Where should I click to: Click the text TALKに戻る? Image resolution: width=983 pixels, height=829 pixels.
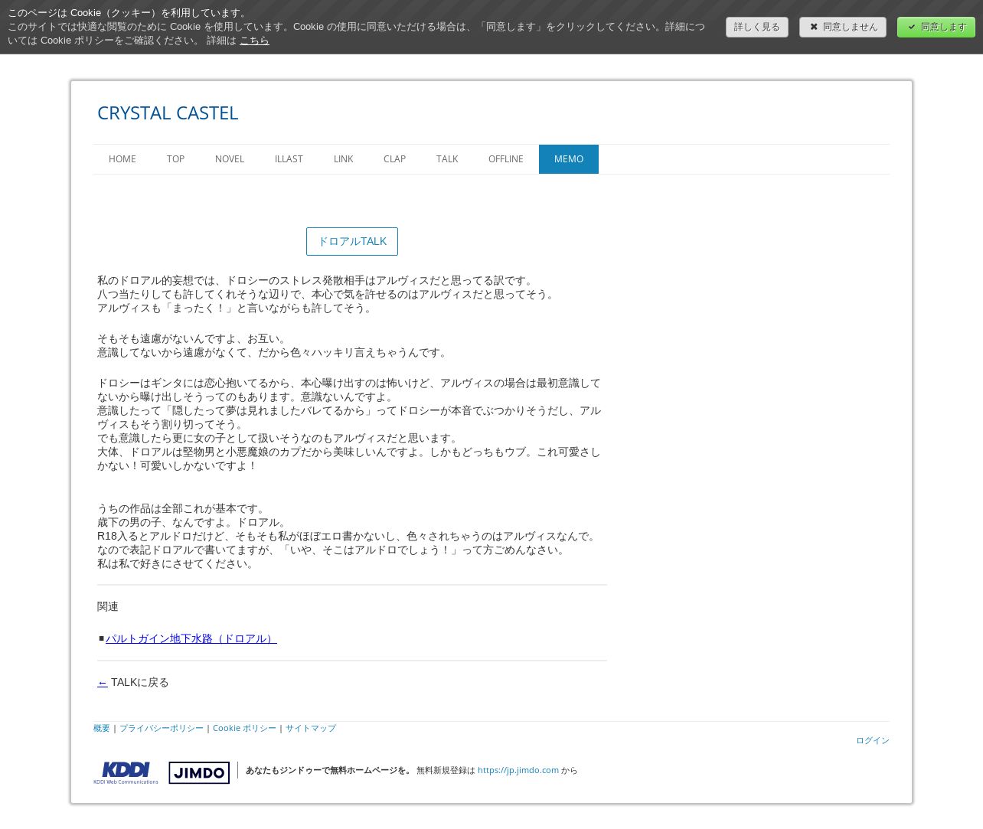click(x=140, y=682)
